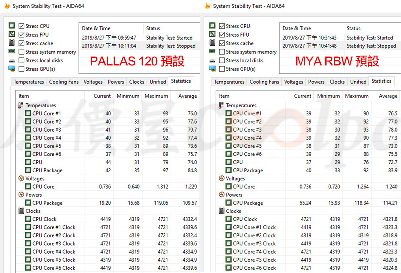The image size is (401, 273).
Task: Click the cache chip icon in left window
Action: [x=12, y=43]
